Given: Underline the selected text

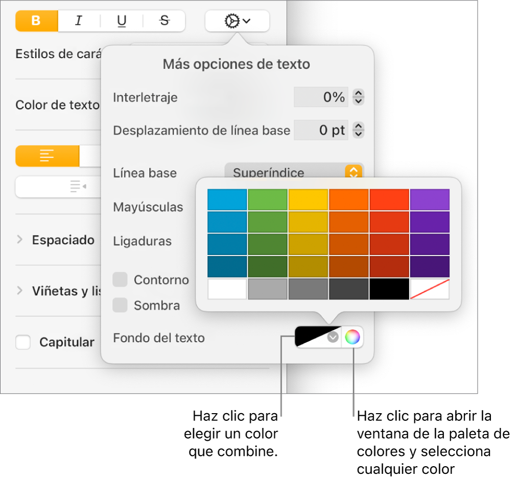Looking at the screenshot, I should point(122,21).
